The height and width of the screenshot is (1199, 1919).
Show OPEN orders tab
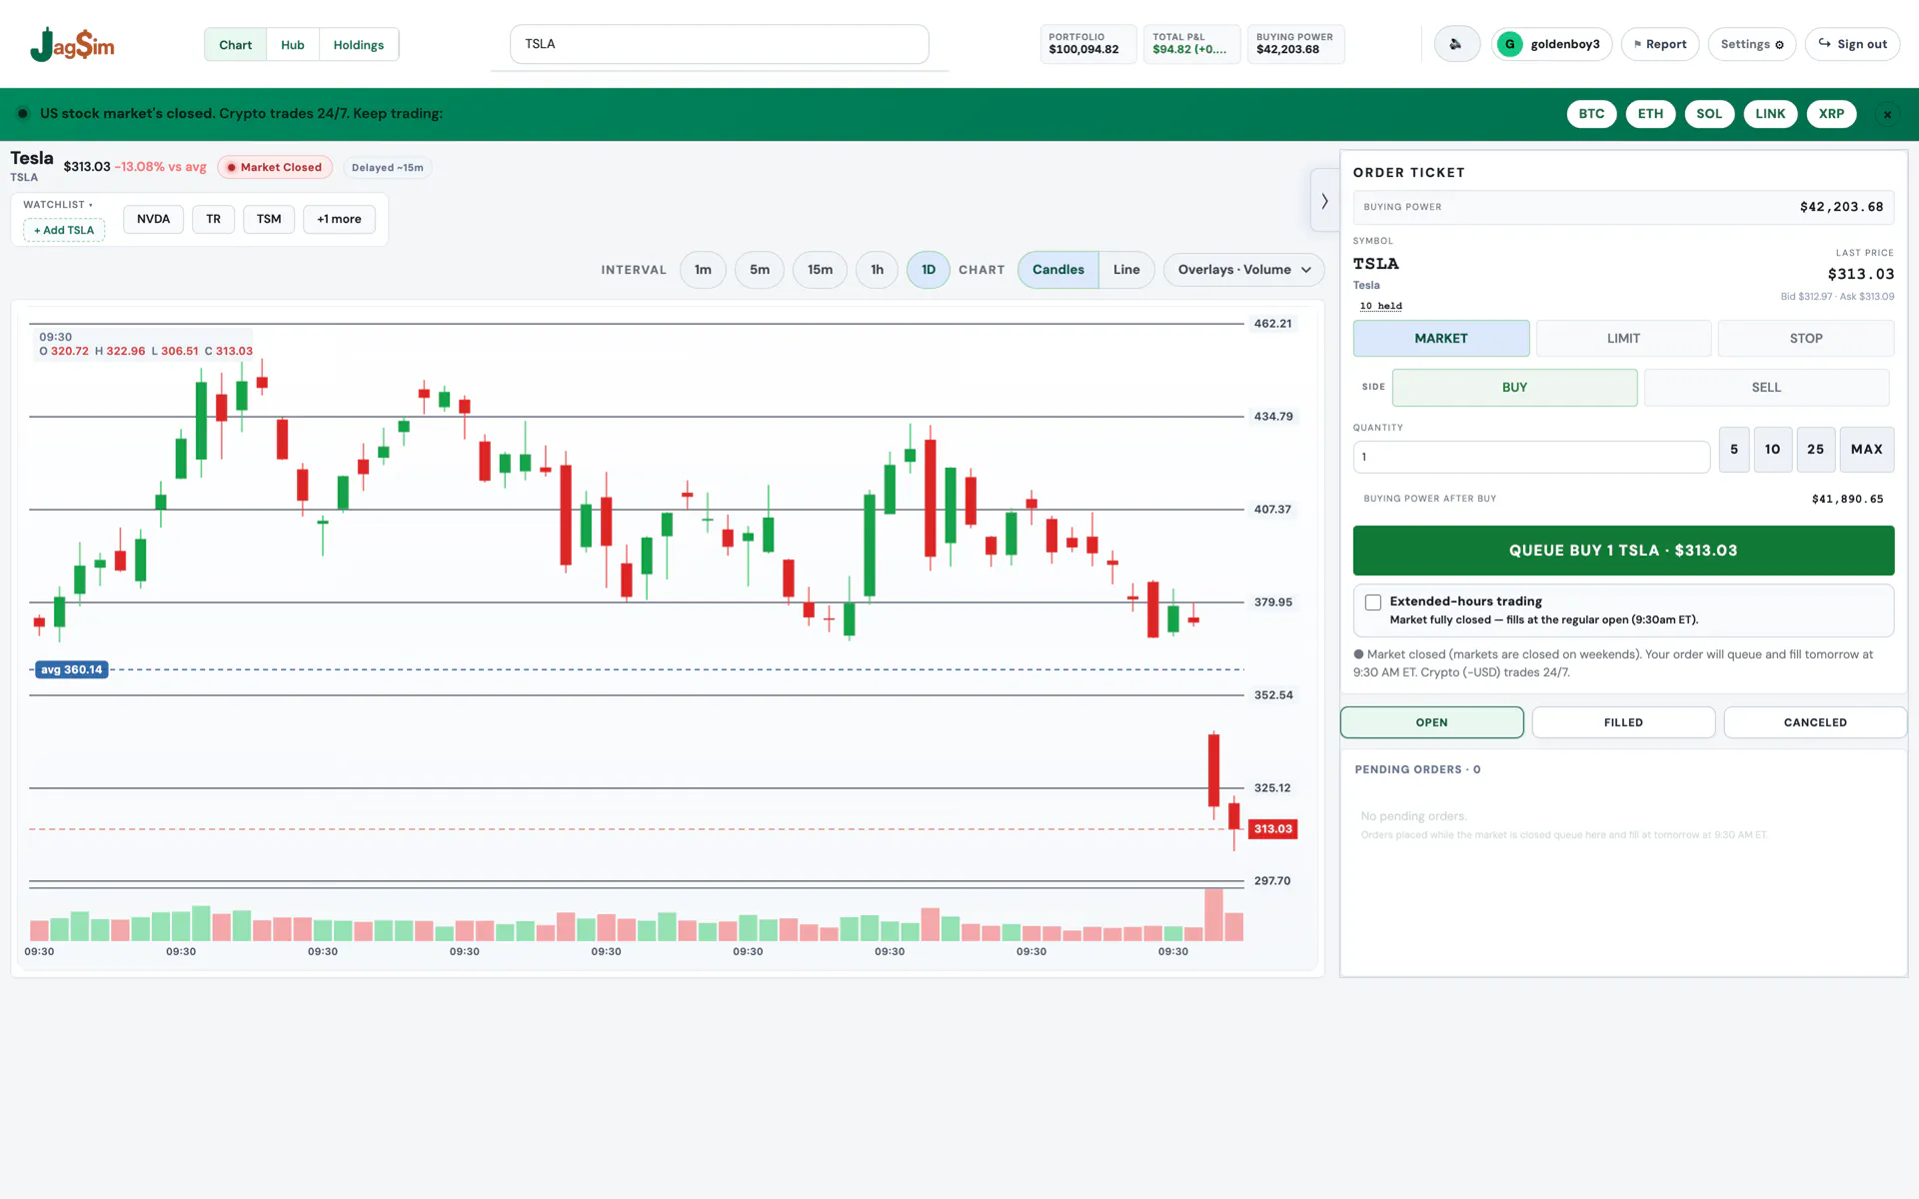1431,722
